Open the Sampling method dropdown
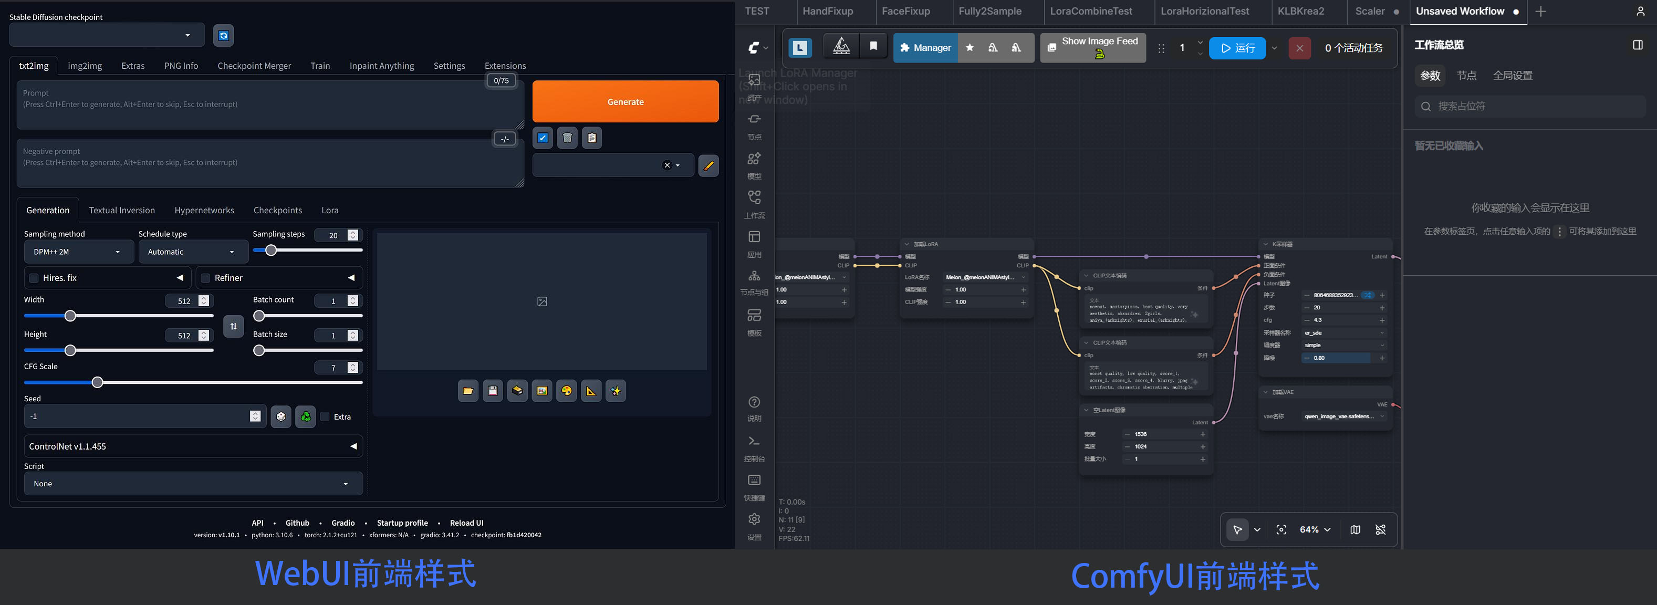Viewport: 1657px width, 605px height. click(78, 252)
